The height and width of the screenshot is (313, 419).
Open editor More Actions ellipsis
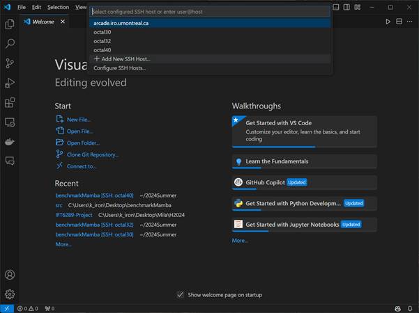click(x=410, y=22)
